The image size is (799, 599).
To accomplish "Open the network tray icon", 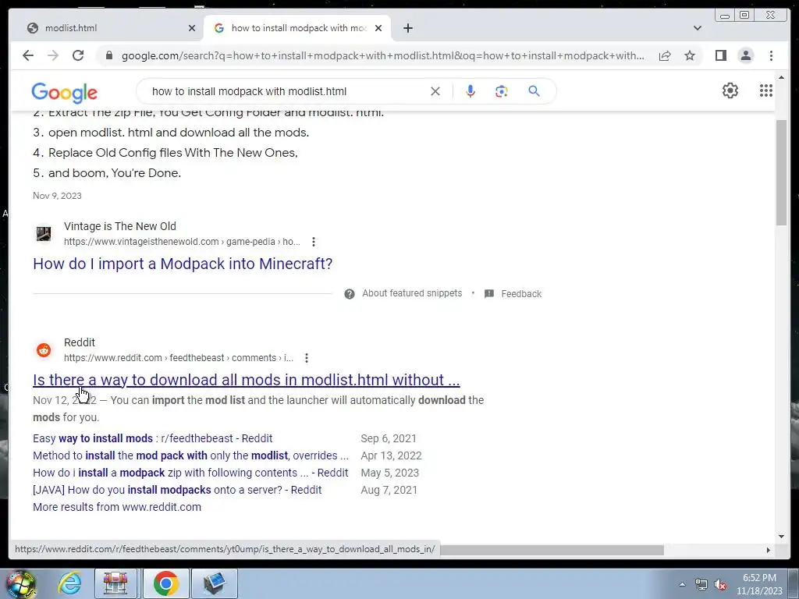I will 701,584.
